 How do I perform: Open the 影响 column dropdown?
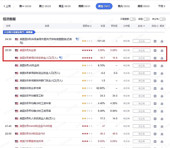coord(141,26)
